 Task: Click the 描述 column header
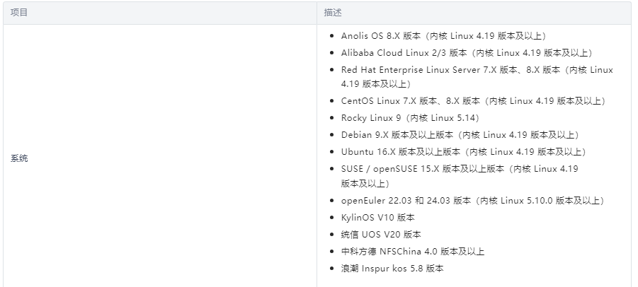[333, 13]
